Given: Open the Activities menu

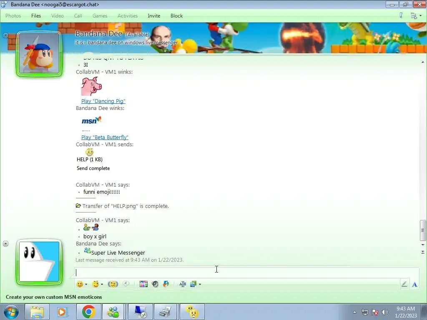Looking at the screenshot, I should pyautogui.click(x=128, y=16).
